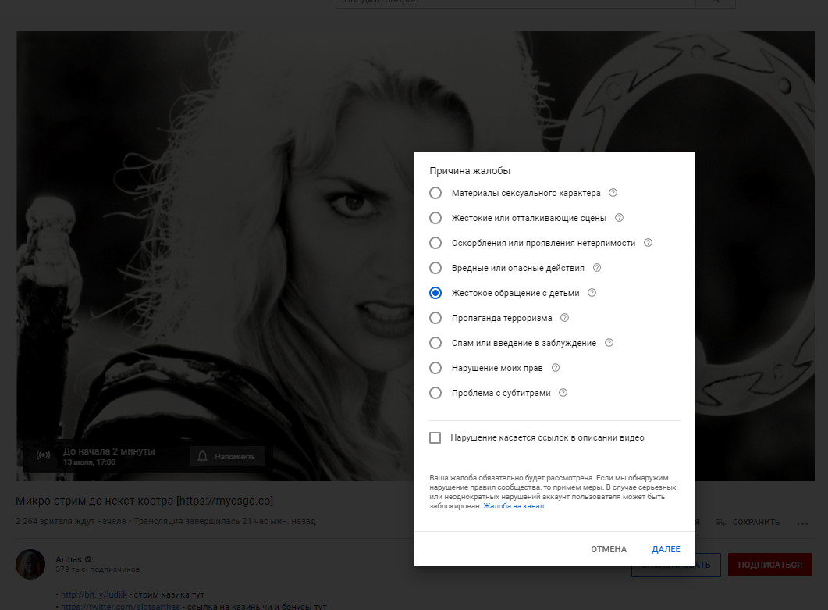Show help icon for Проблема с субтитрами
Screen dimensions: 828x610
click(x=563, y=393)
